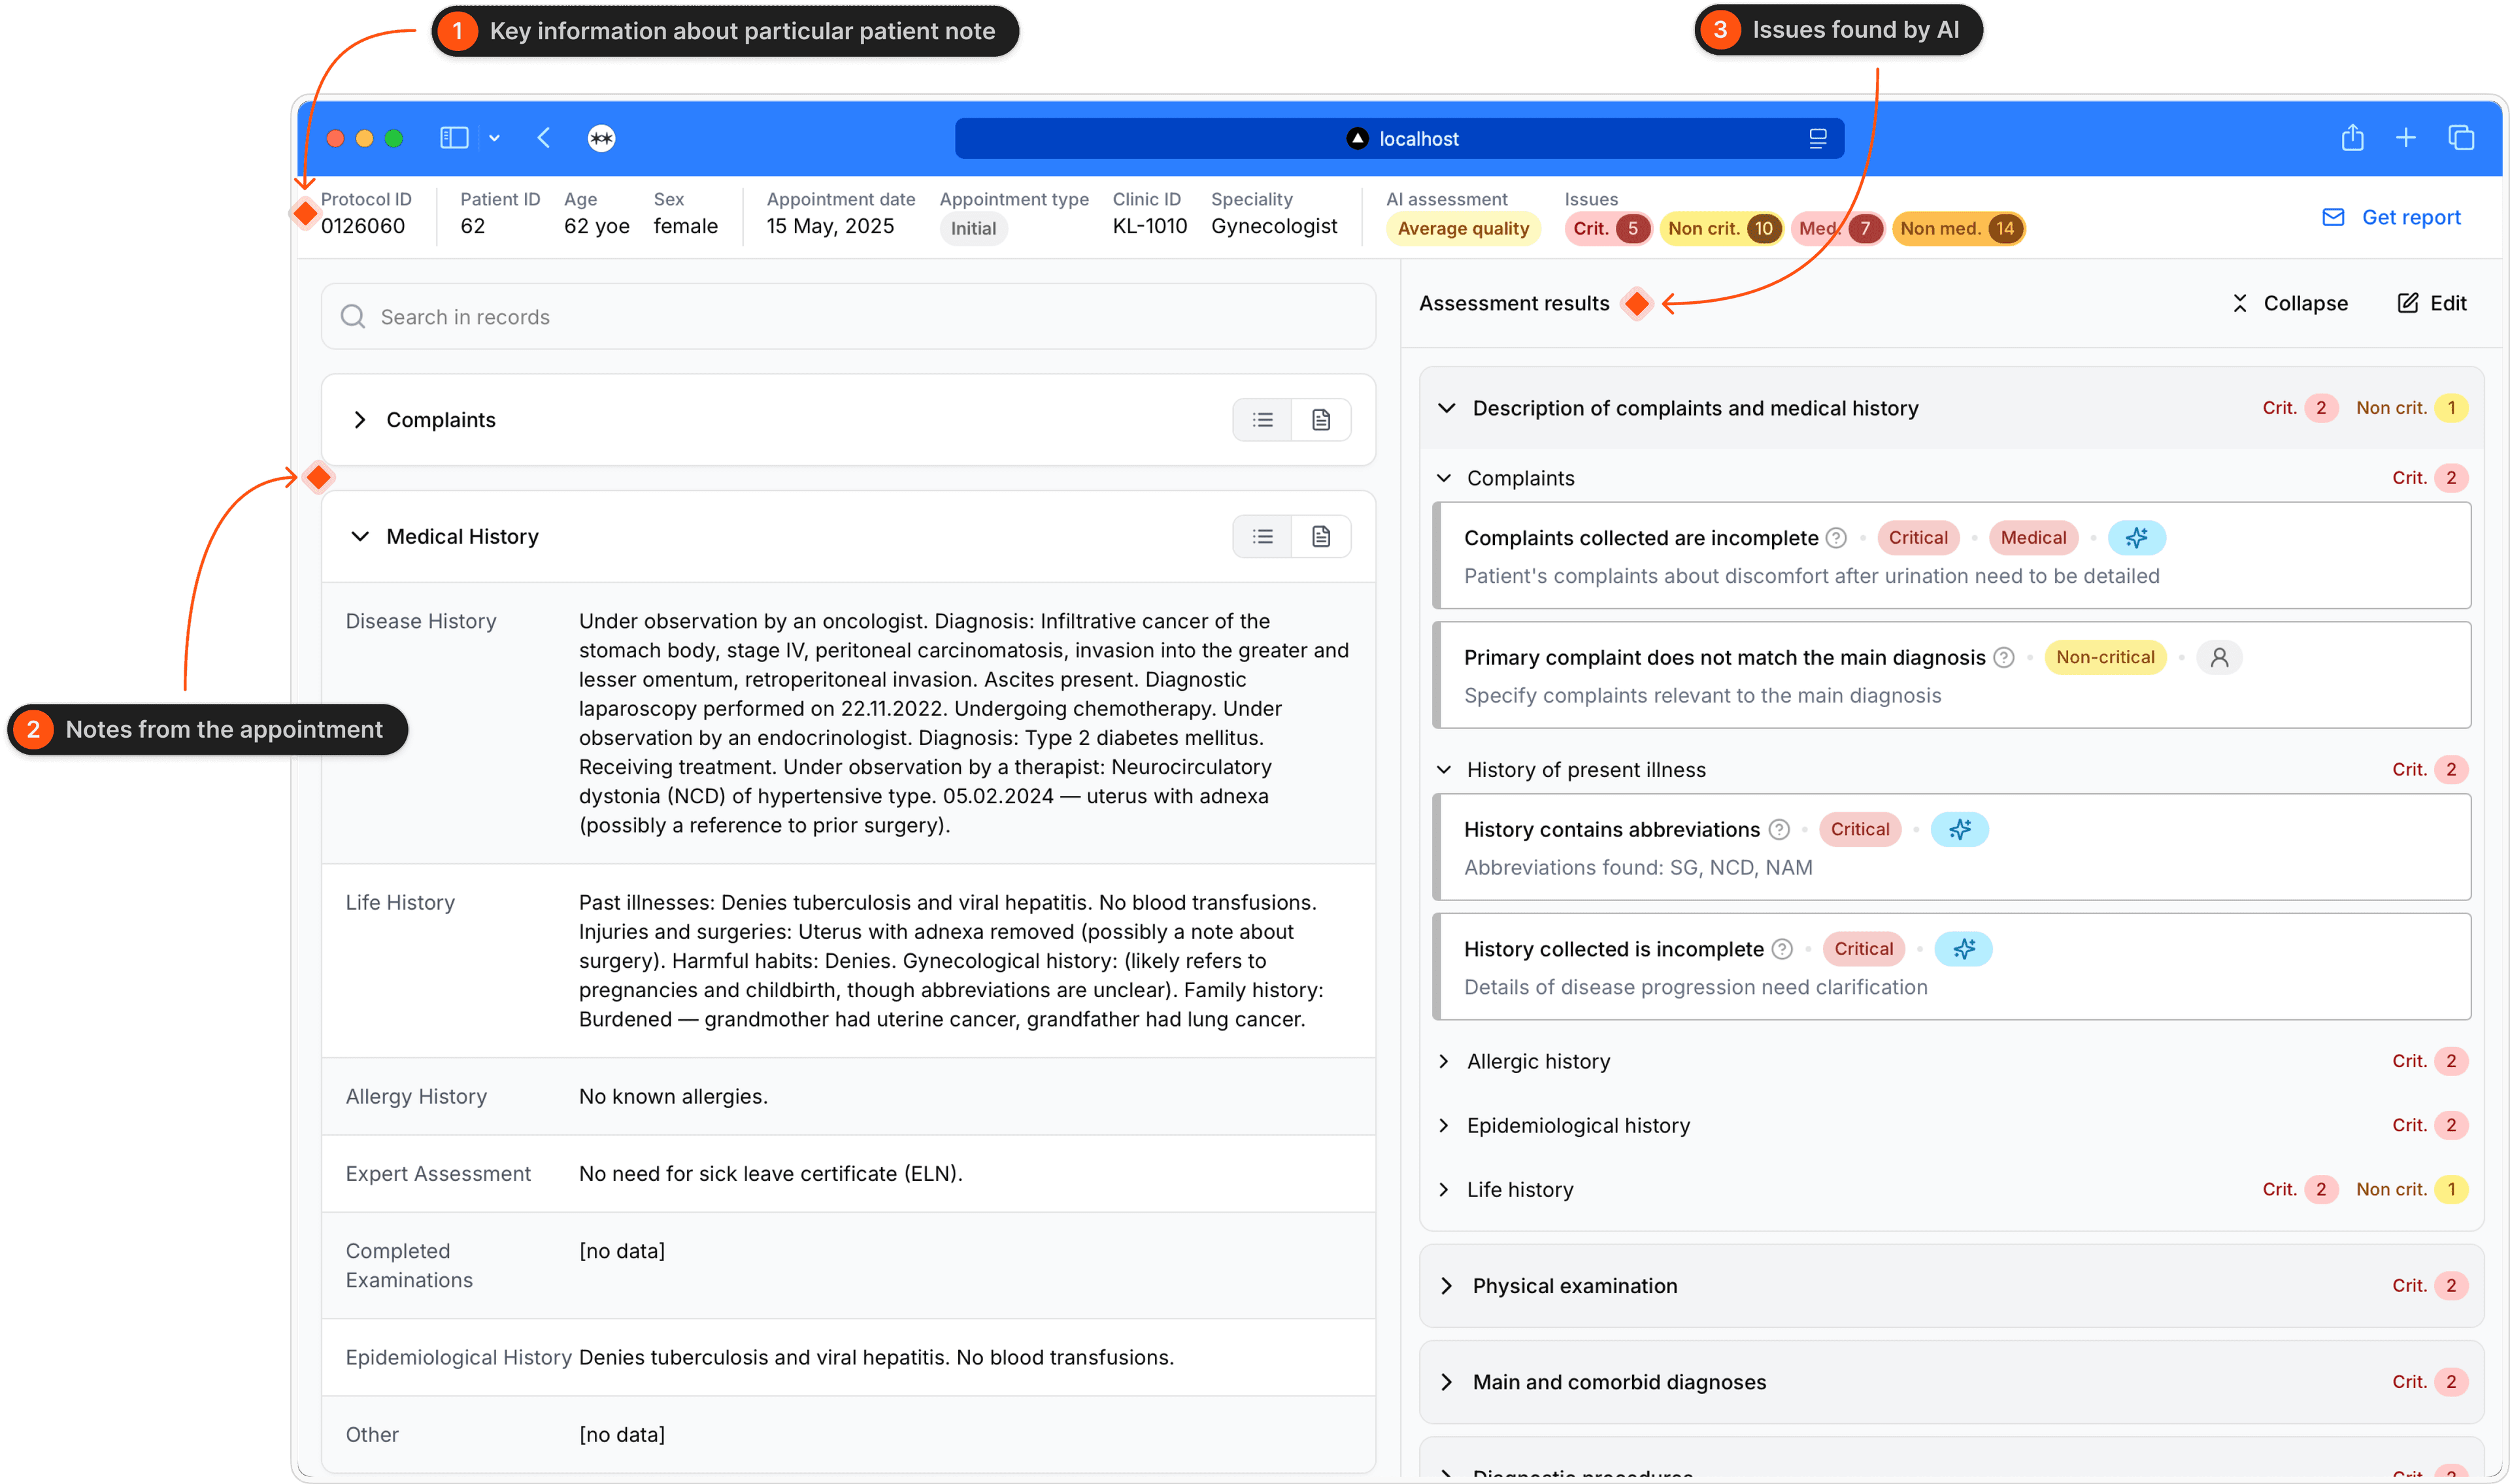Click AI sparkle icon on incomplete complaints issue

click(2136, 538)
